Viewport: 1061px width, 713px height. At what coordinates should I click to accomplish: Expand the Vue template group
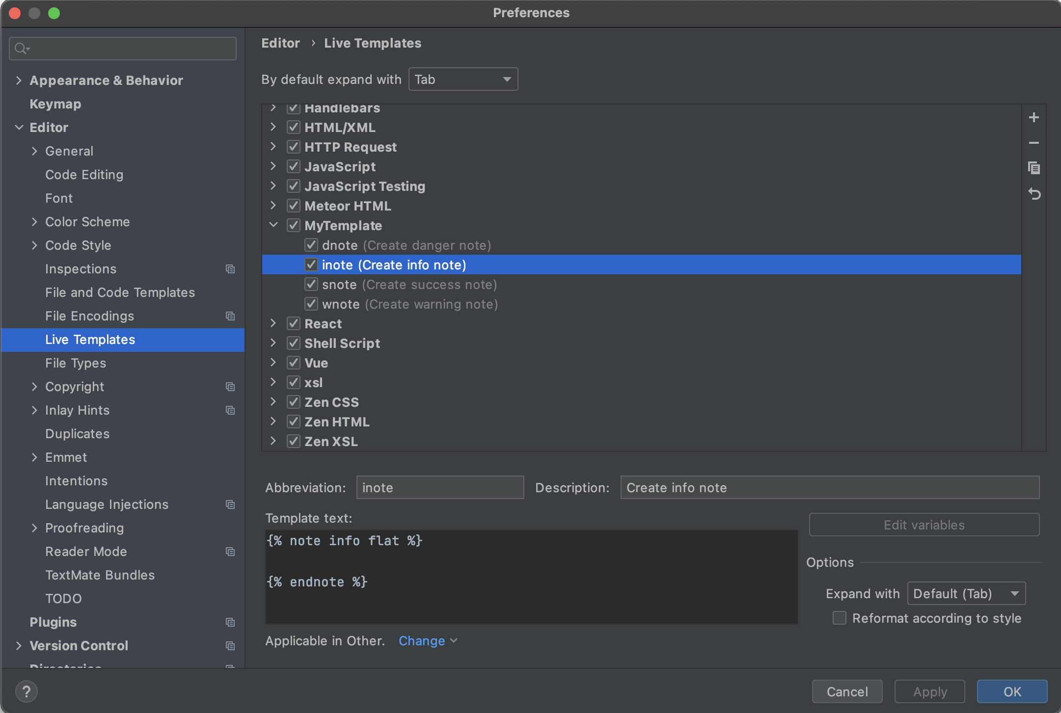coord(274,363)
